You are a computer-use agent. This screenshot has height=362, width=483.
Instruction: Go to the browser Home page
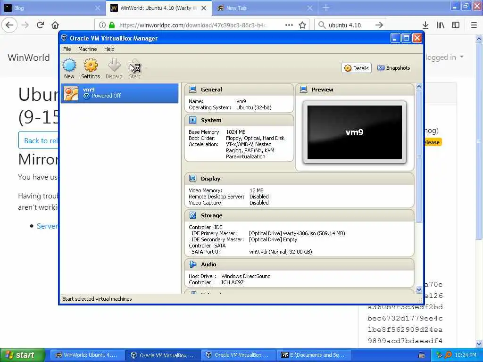[x=55, y=25]
